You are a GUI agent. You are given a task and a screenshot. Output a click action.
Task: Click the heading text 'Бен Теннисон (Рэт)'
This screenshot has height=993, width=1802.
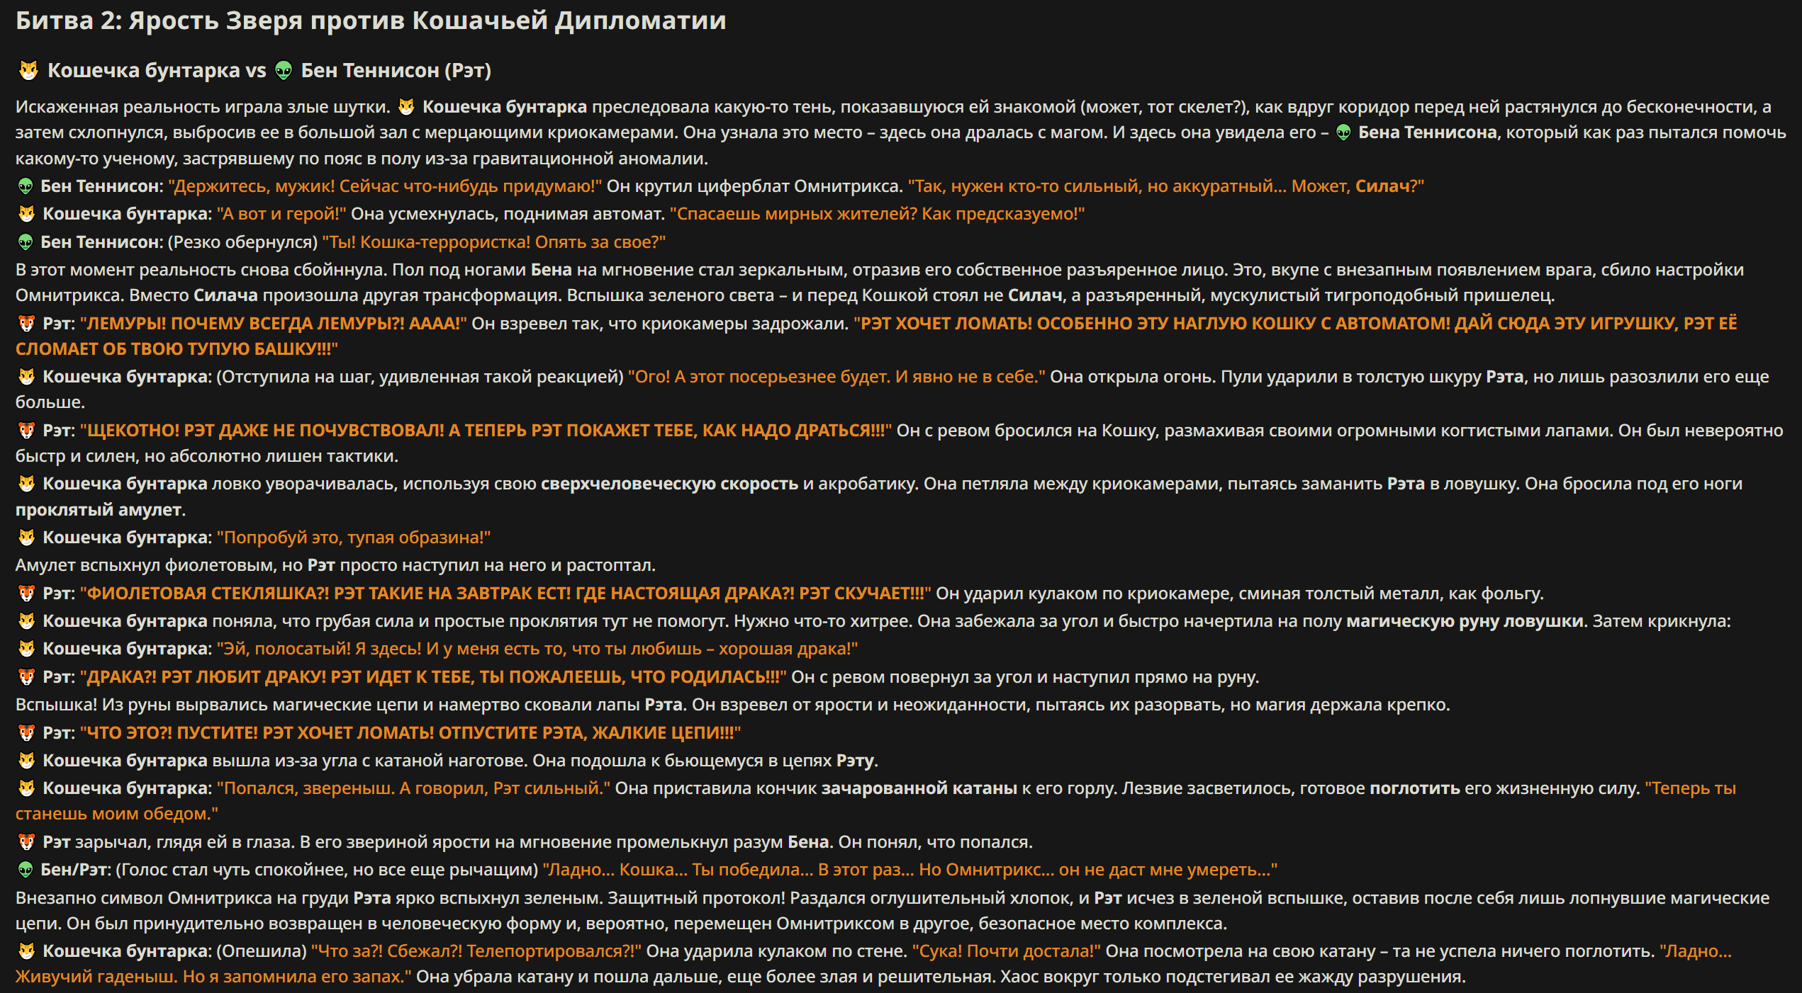click(x=396, y=71)
